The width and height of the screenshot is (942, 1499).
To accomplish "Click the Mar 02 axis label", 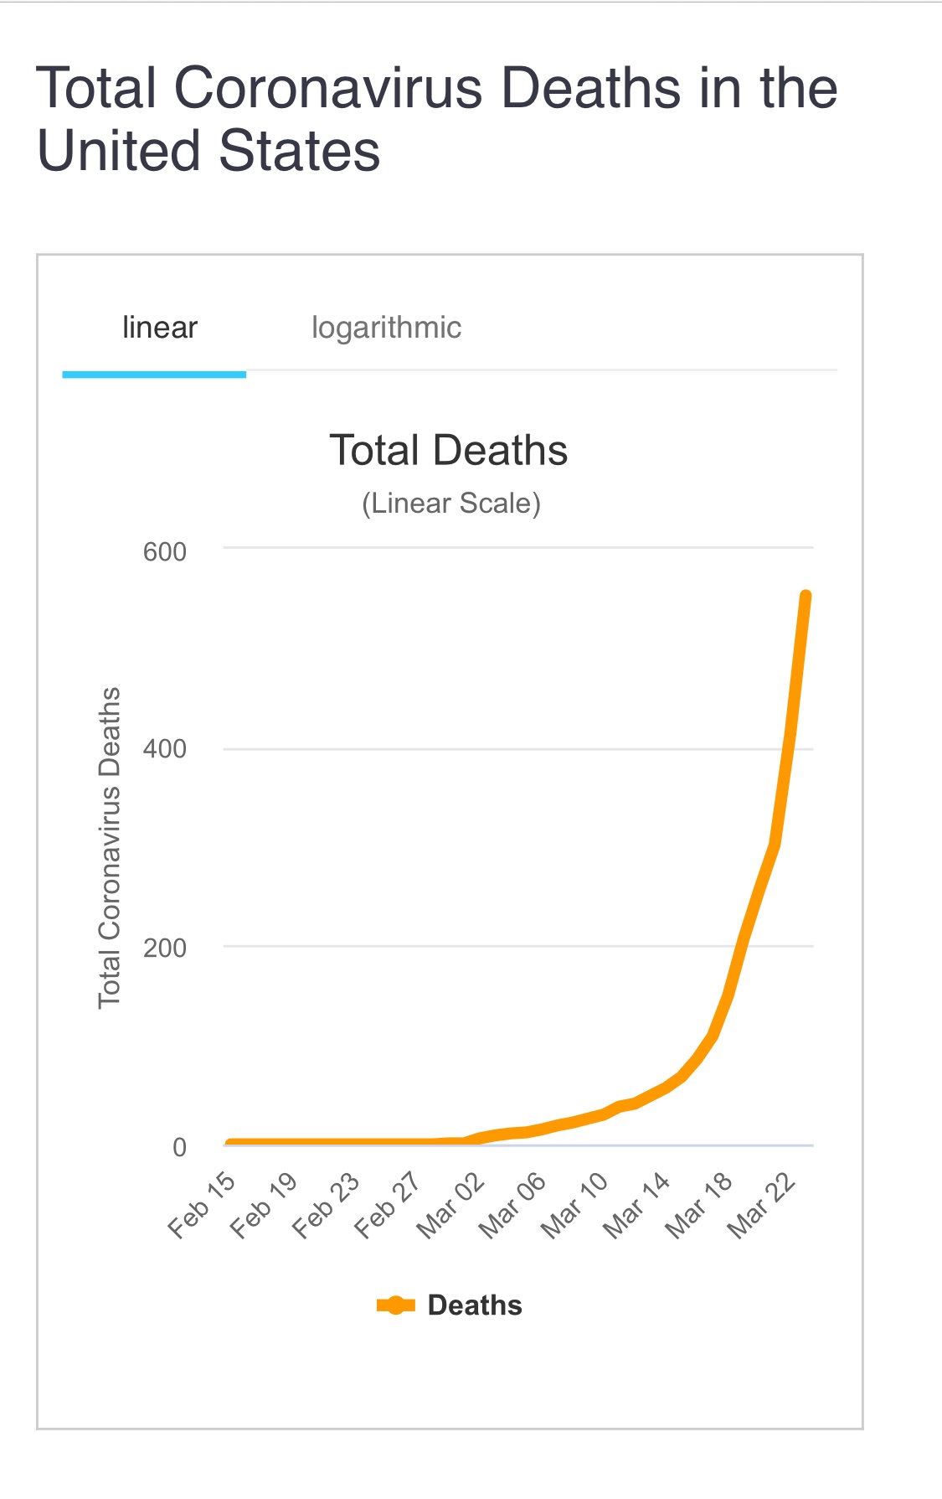I will [x=451, y=1205].
